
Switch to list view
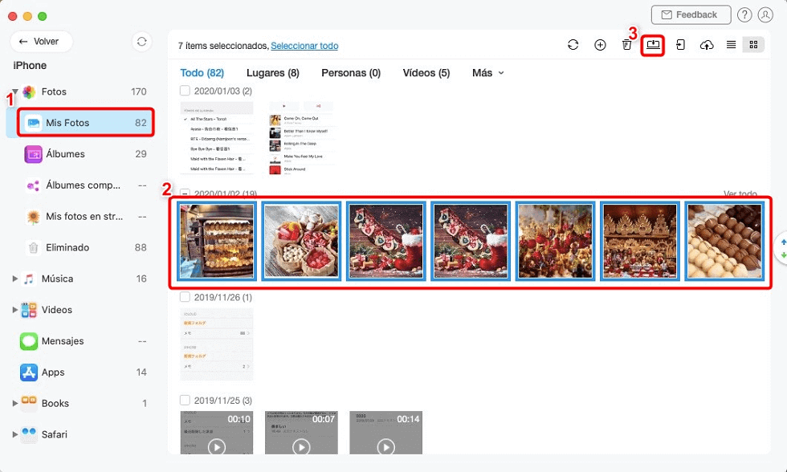[x=731, y=45]
